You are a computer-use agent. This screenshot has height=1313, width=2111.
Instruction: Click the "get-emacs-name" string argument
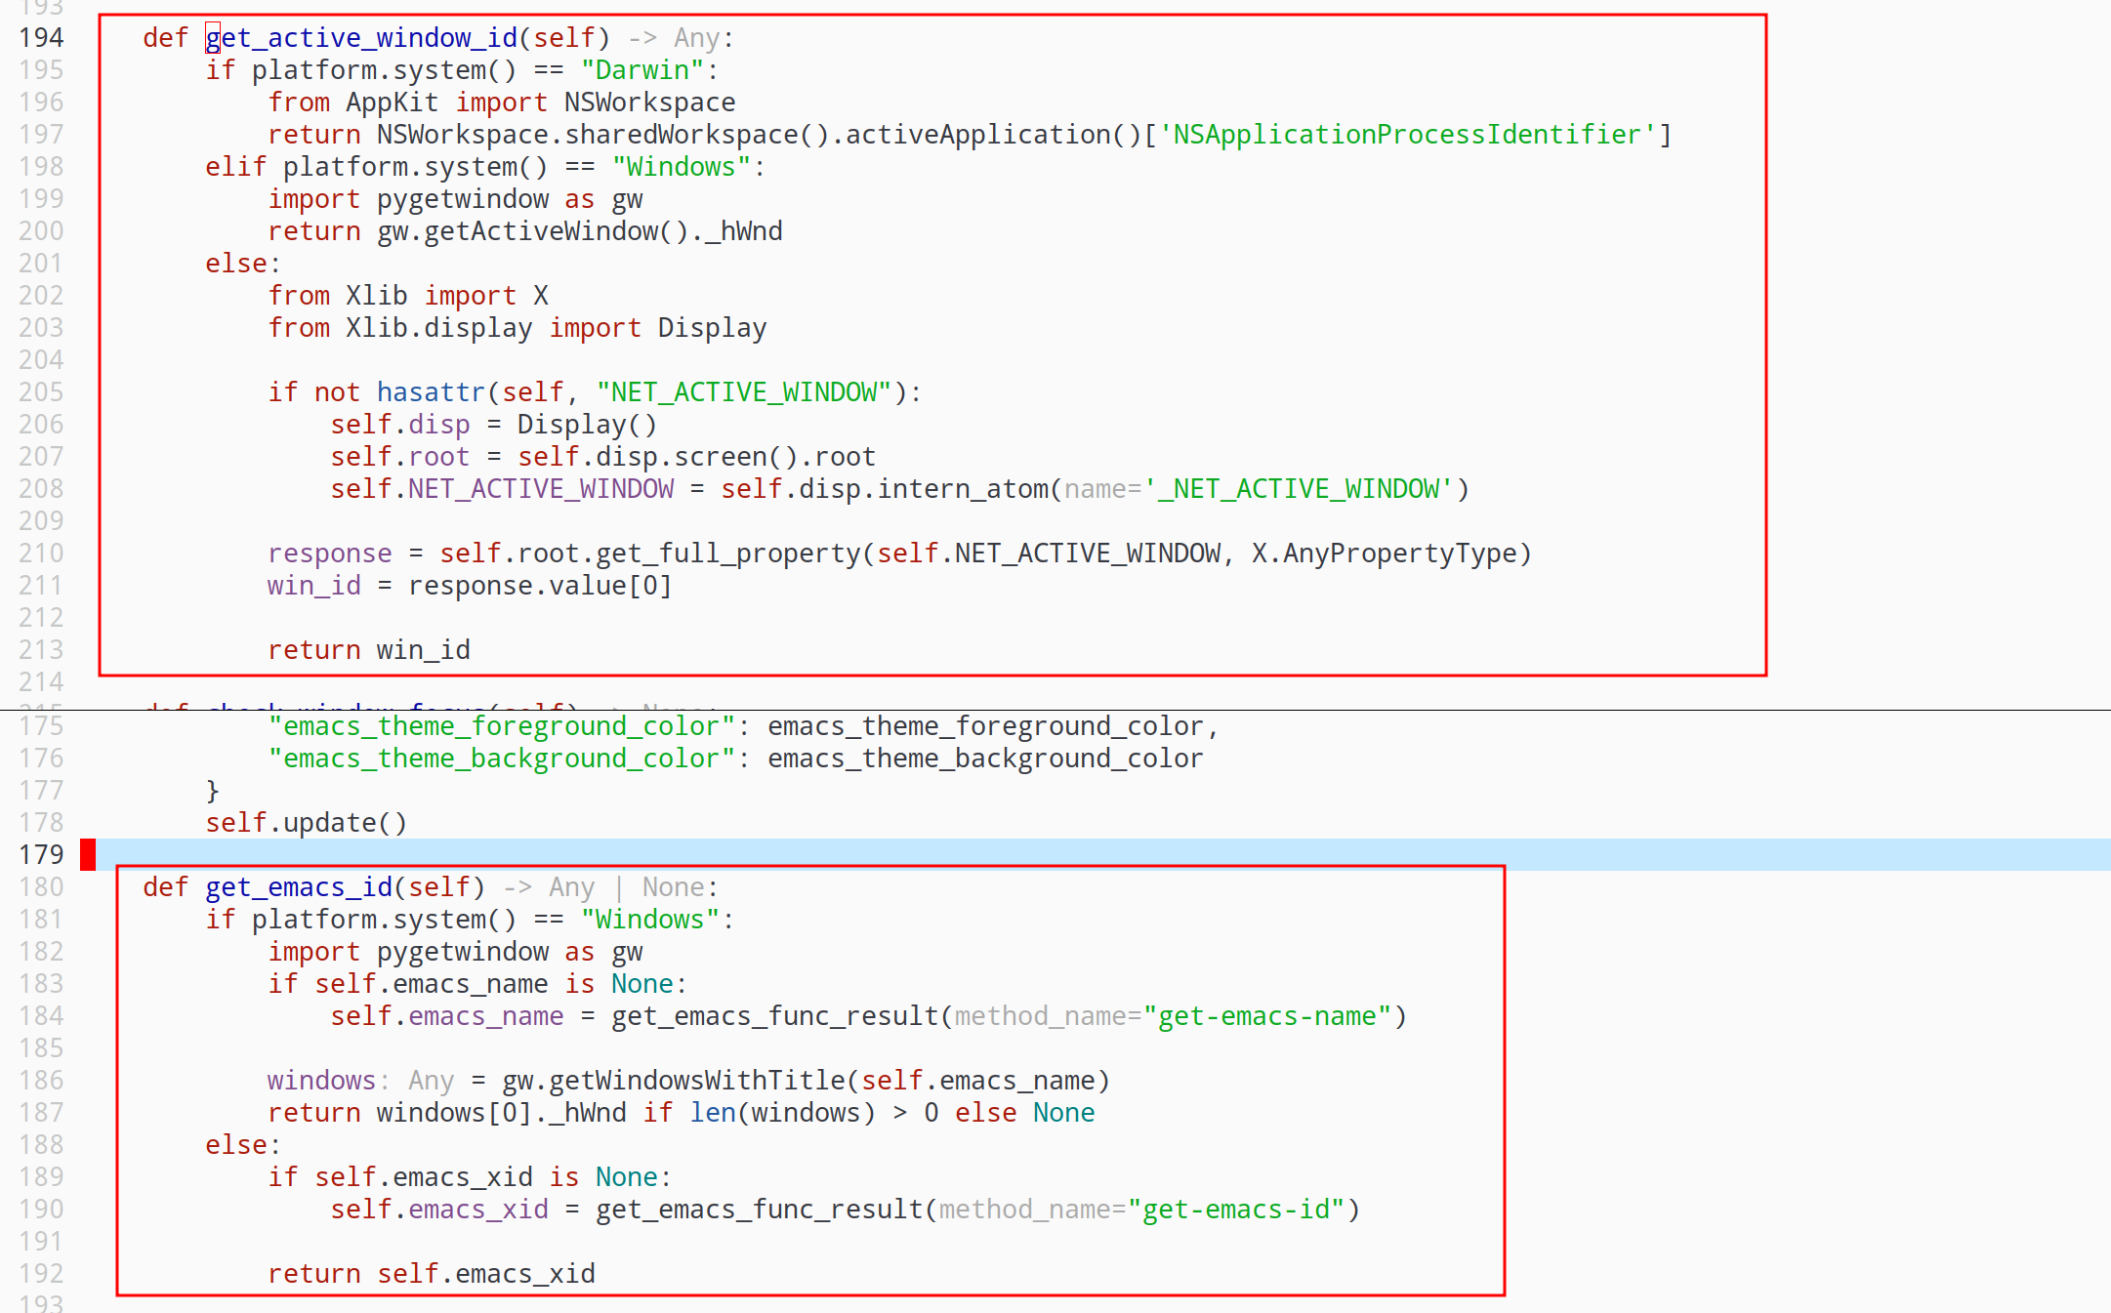[x=1267, y=1015]
